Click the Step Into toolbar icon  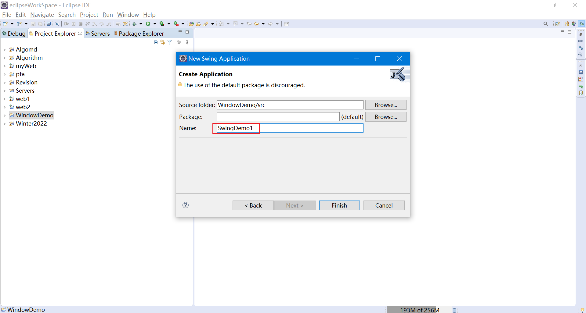click(x=95, y=24)
